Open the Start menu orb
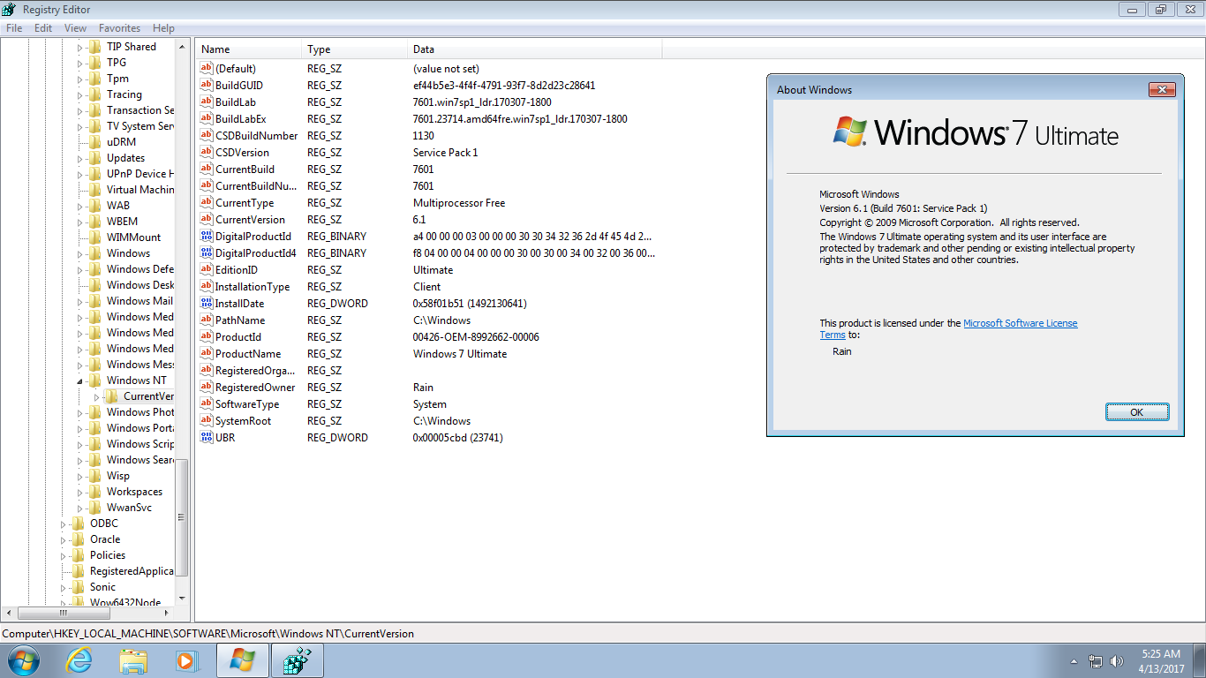The height and width of the screenshot is (678, 1206). [x=24, y=660]
